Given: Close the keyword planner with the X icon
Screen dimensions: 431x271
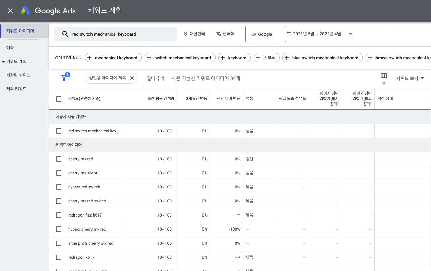Looking at the screenshot, I should (x=10, y=11).
